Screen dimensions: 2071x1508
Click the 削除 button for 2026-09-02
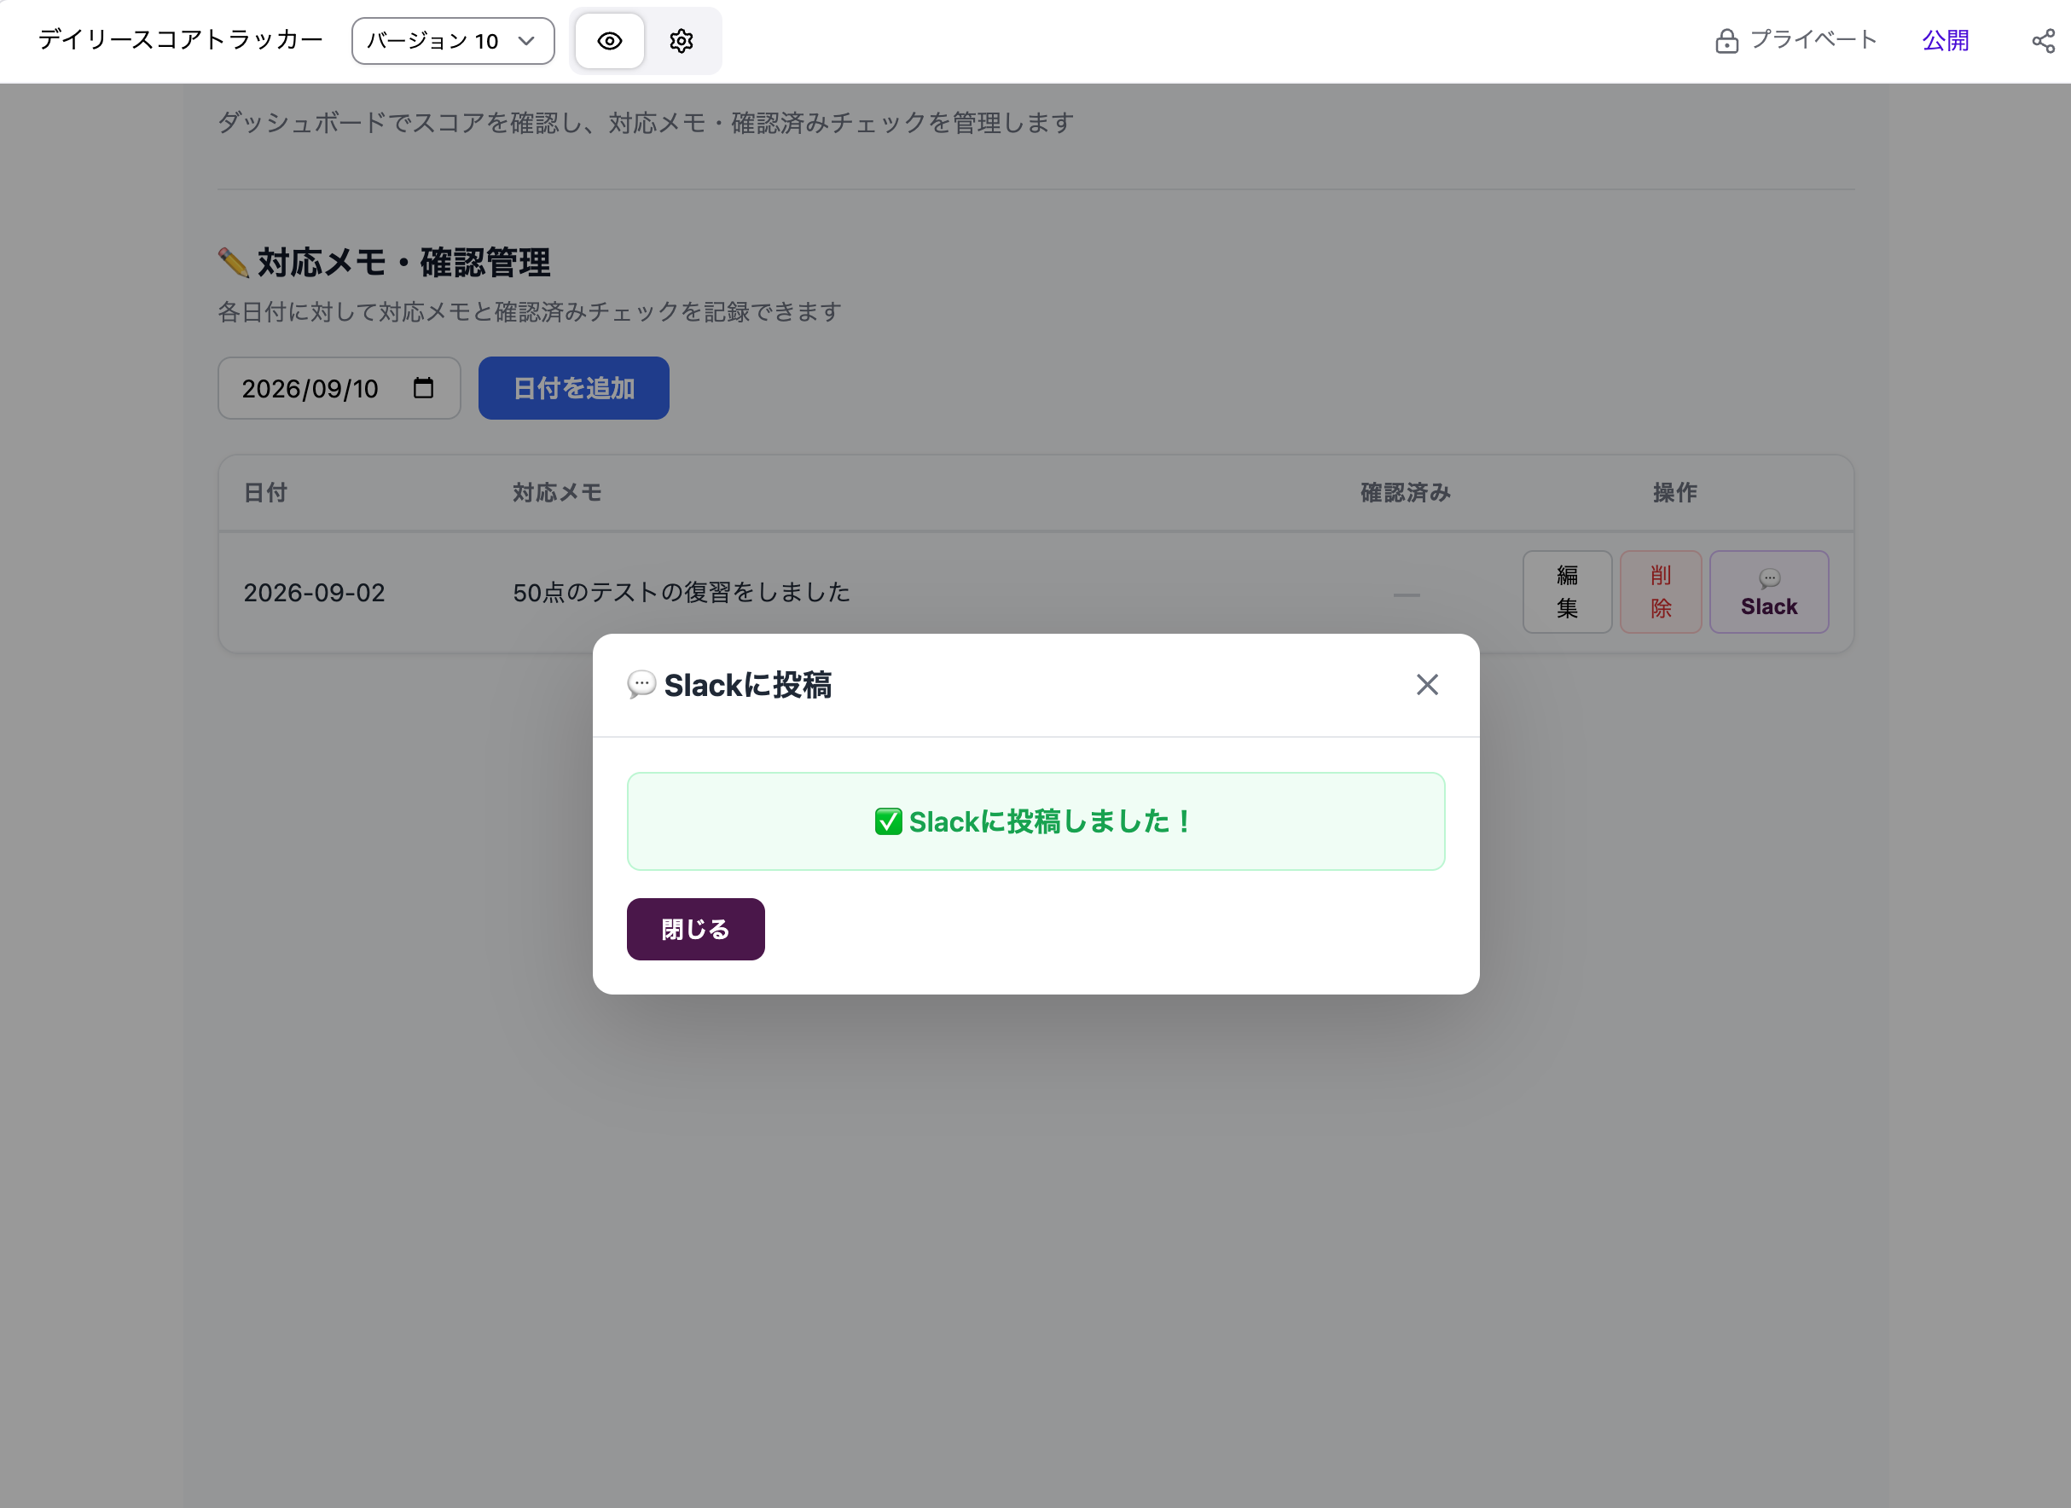(x=1660, y=592)
